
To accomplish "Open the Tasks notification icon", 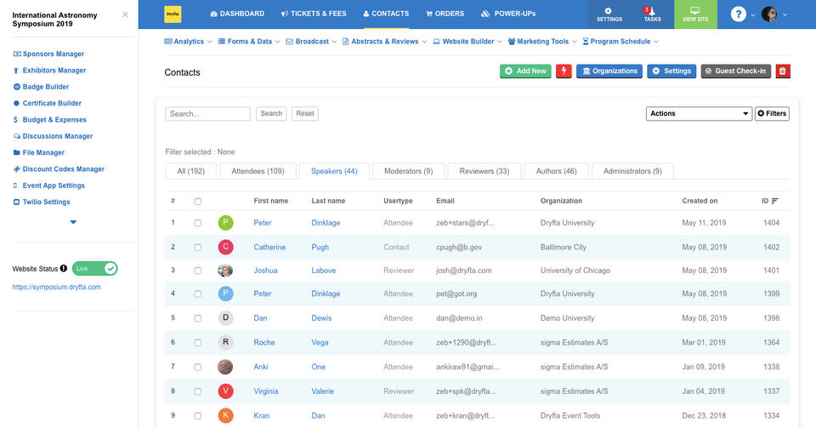I will tap(652, 14).
